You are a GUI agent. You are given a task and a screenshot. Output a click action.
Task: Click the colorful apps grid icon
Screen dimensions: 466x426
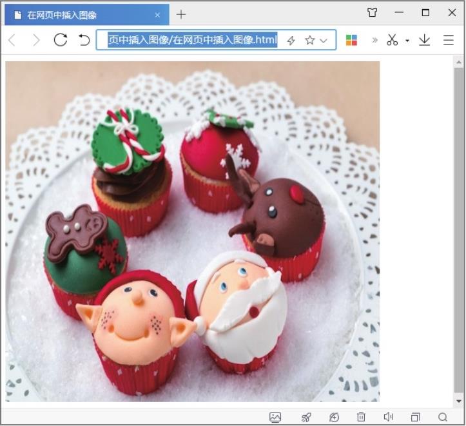(351, 40)
